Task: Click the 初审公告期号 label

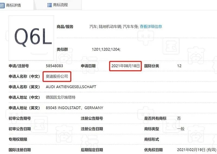Action: pos(20,118)
